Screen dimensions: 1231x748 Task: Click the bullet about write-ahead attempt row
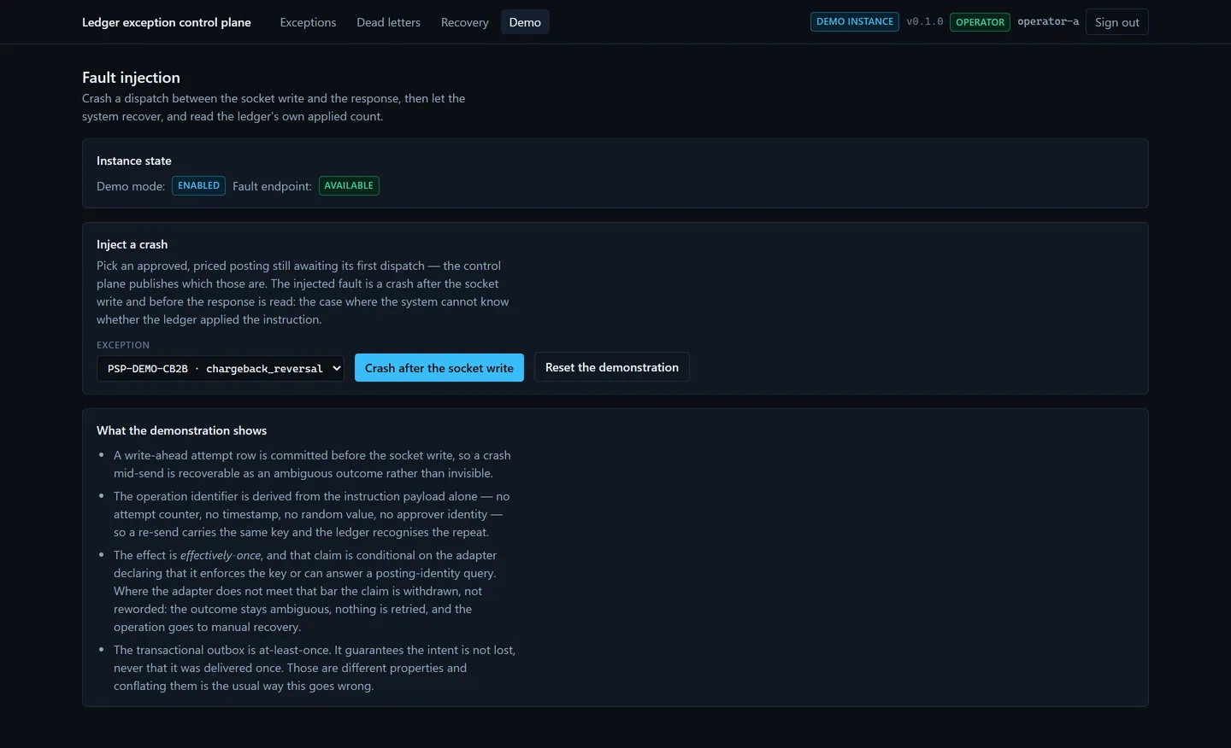tap(312, 465)
